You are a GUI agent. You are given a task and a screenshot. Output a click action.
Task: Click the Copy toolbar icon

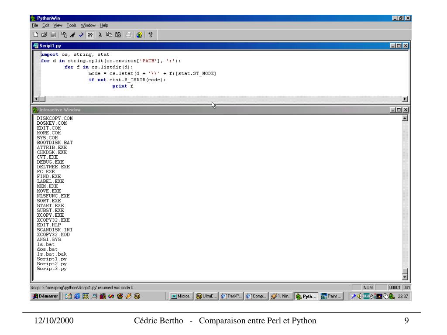coord(109,35)
